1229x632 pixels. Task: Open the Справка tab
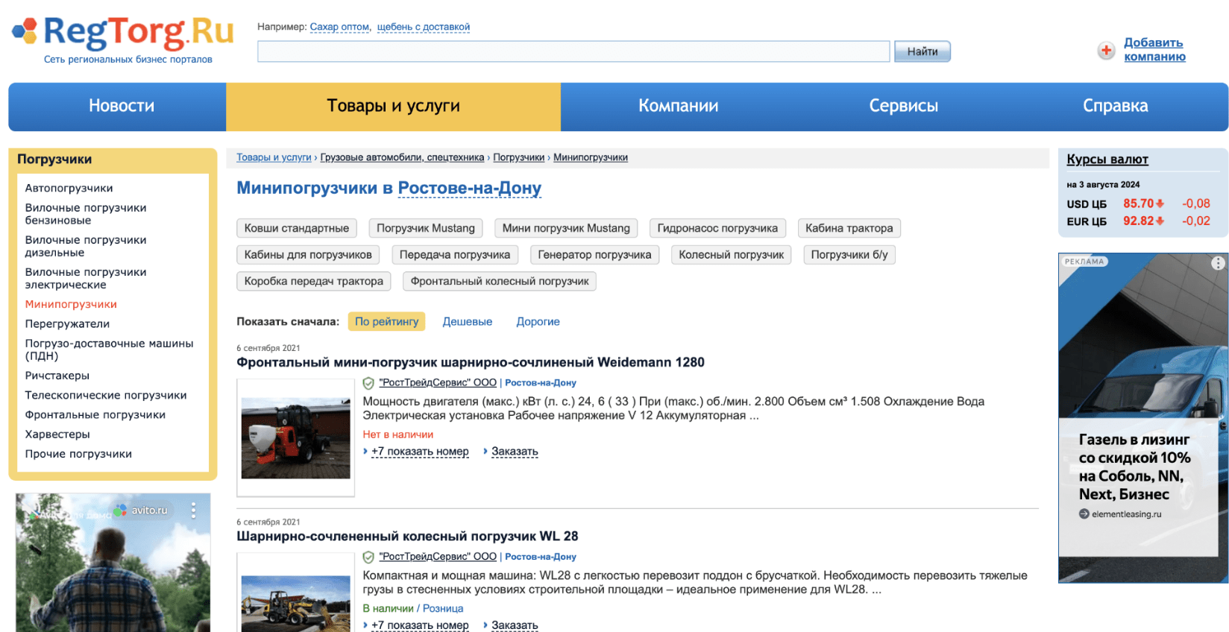click(x=1115, y=106)
